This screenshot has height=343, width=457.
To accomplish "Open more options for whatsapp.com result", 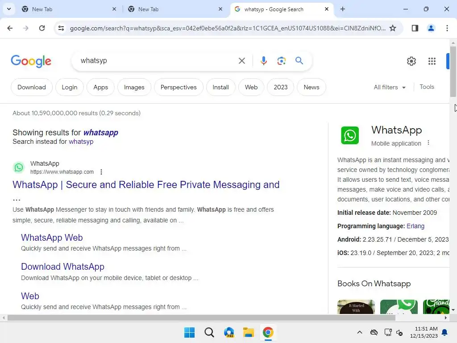I will [x=101, y=172].
